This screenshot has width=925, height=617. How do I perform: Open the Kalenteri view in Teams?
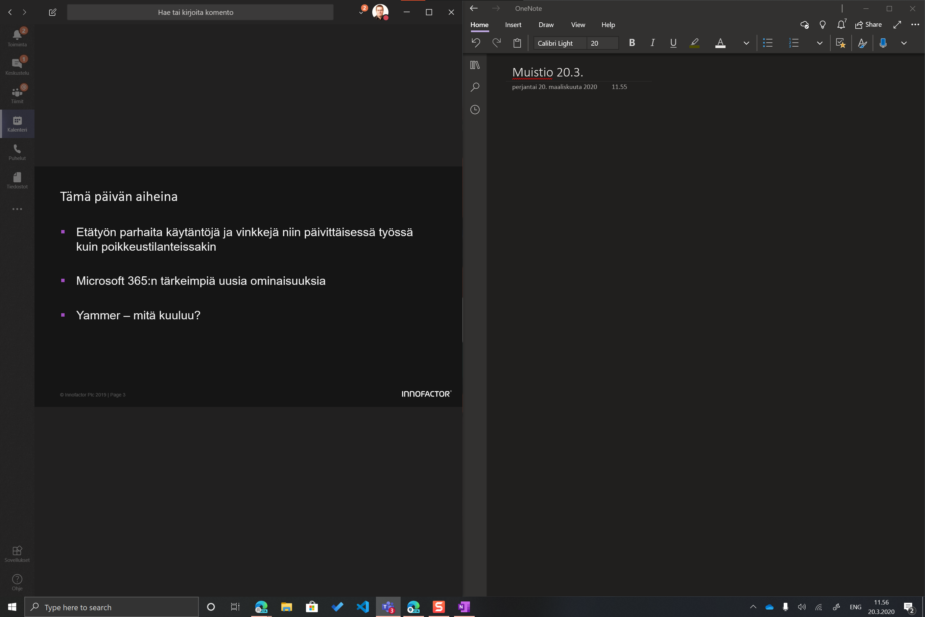[x=17, y=123]
